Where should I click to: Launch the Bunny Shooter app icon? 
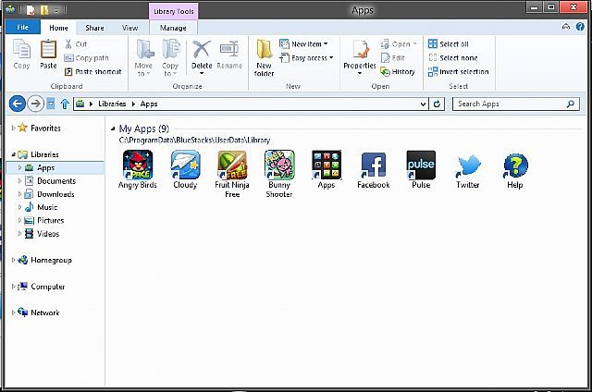(x=278, y=165)
